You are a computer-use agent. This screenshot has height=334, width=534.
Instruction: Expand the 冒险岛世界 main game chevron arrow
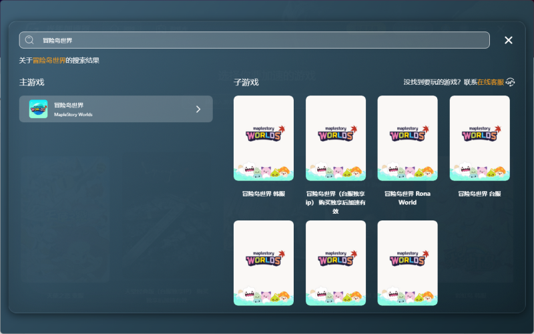click(x=198, y=109)
